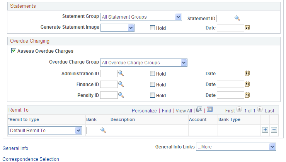Open Statement ID lookup magnifier
The width and height of the screenshot is (286, 162).
tap(237, 18)
